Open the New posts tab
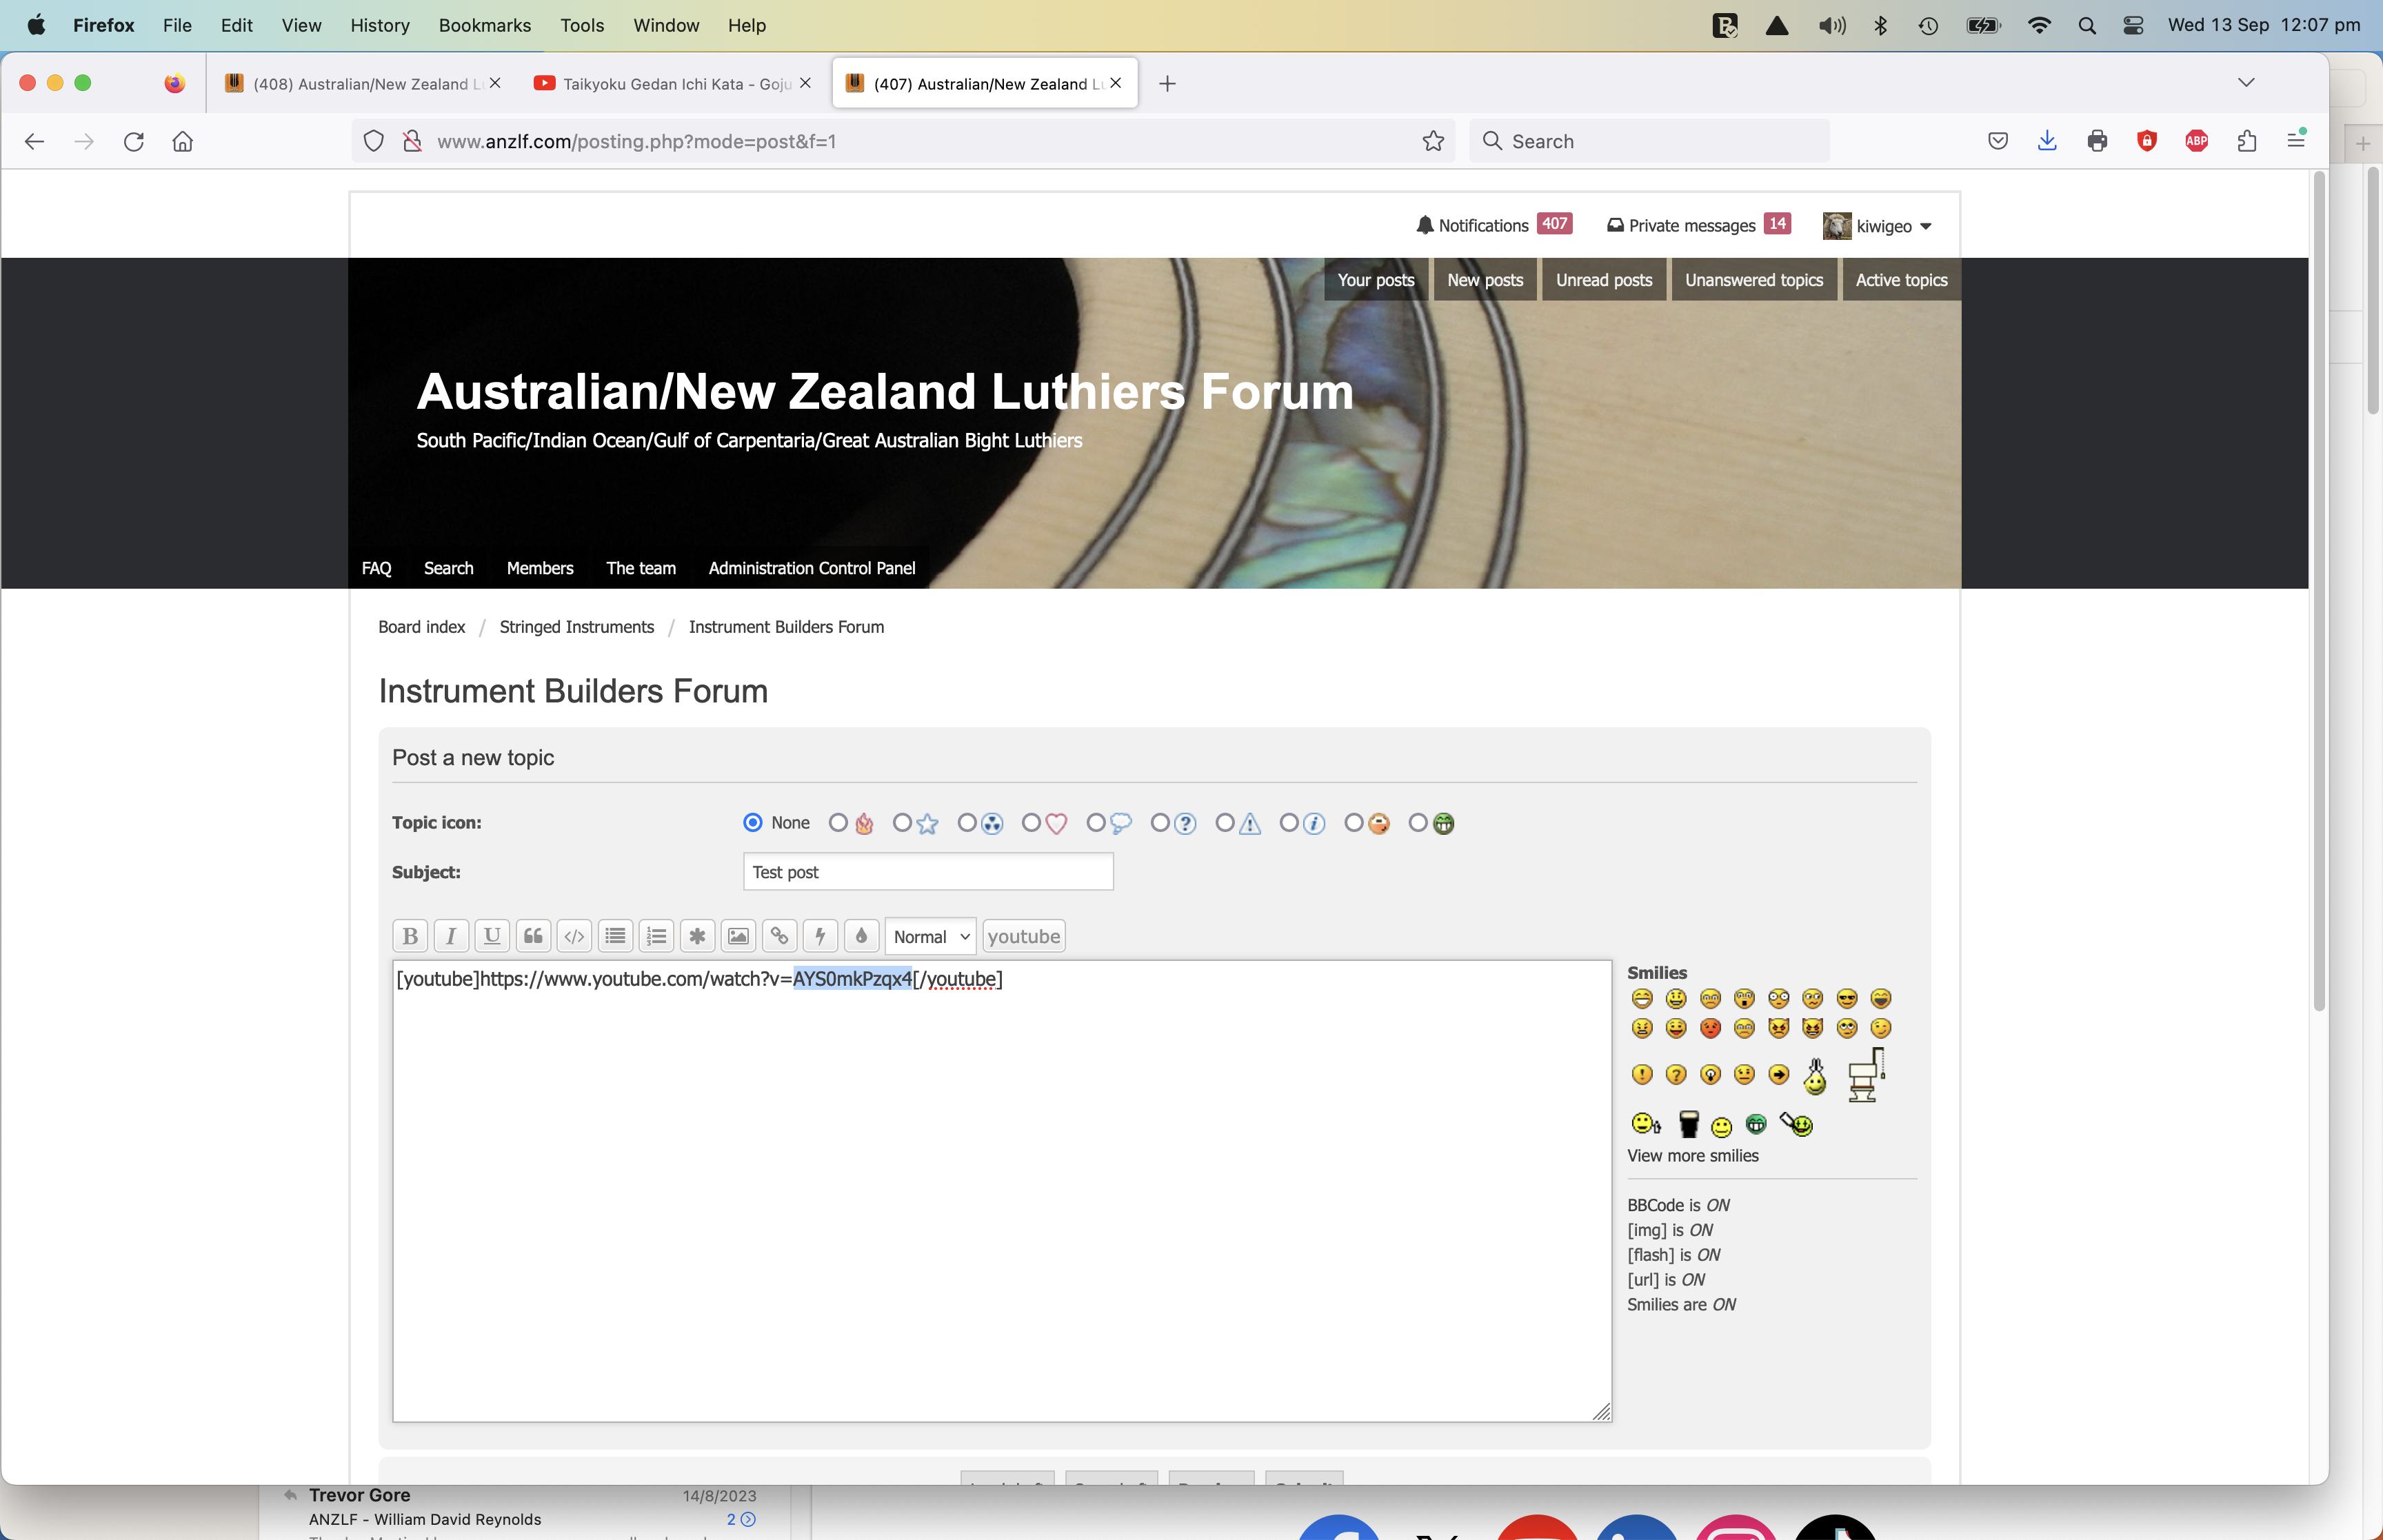 tap(1485, 280)
